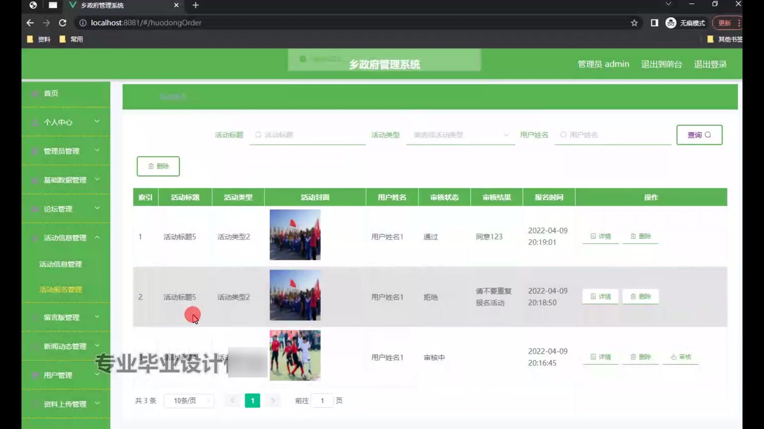Select 首页 in the sidebar
The image size is (764, 429).
(51, 93)
